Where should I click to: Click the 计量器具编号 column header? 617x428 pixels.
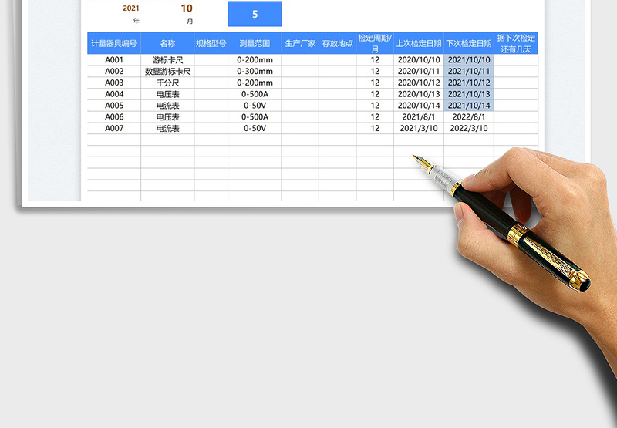pos(113,44)
